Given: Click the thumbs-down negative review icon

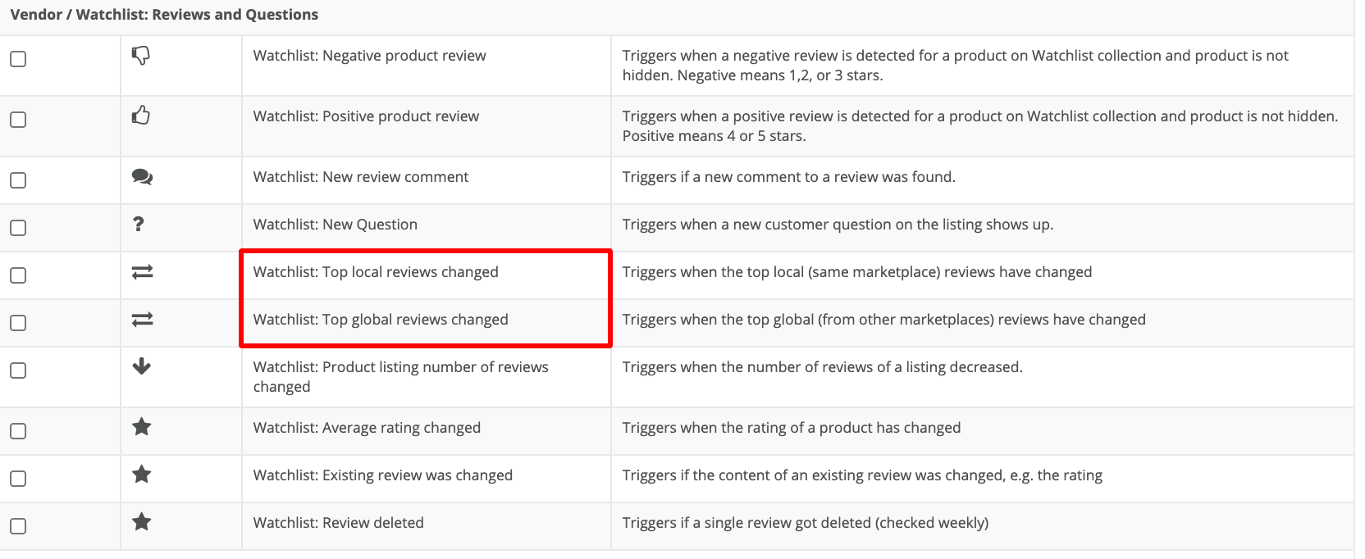Looking at the screenshot, I should [141, 56].
